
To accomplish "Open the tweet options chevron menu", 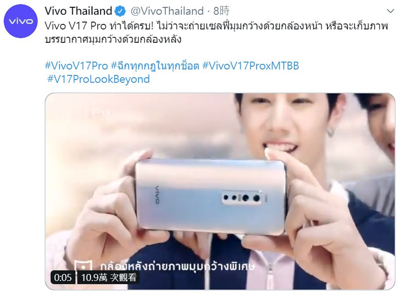I will coord(391,11).
